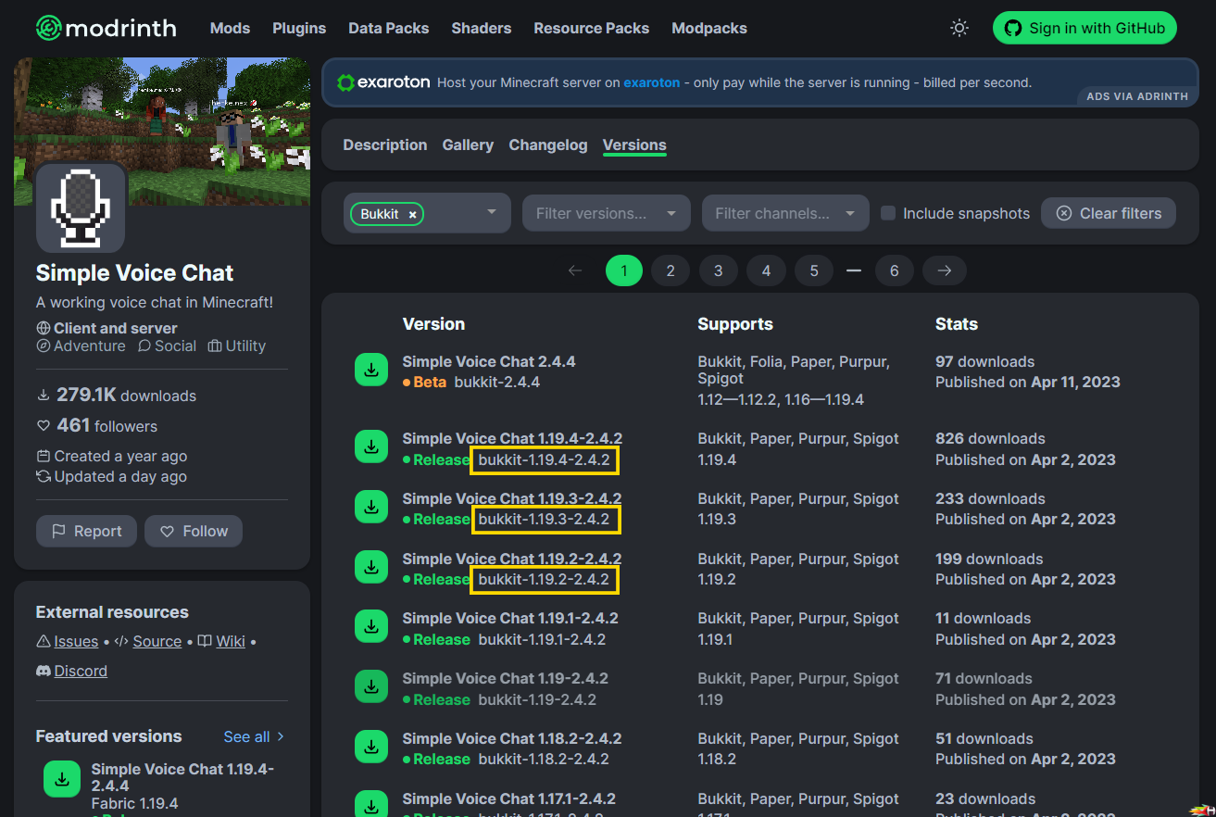
Task: Switch to Description tab
Action: [385, 145]
